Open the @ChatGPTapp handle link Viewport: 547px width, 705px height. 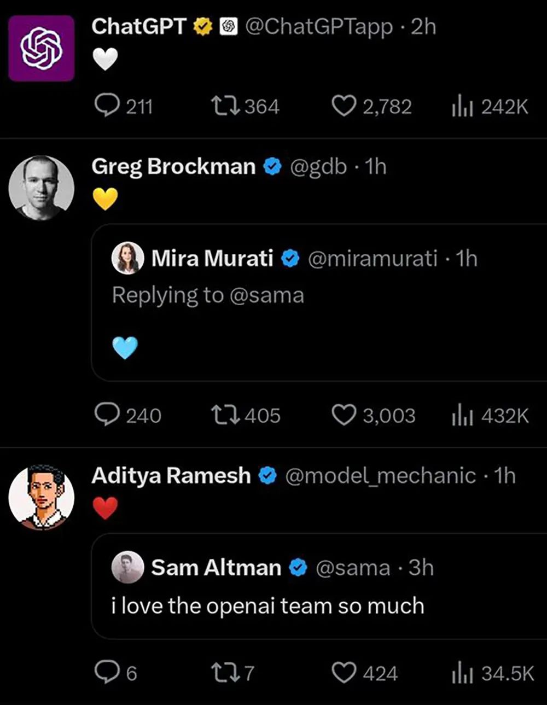pyautogui.click(x=319, y=26)
